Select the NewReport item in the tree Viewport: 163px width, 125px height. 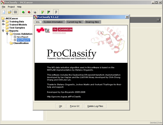(22, 37)
